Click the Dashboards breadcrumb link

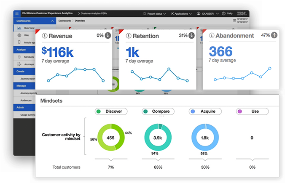click(x=65, y=21)
